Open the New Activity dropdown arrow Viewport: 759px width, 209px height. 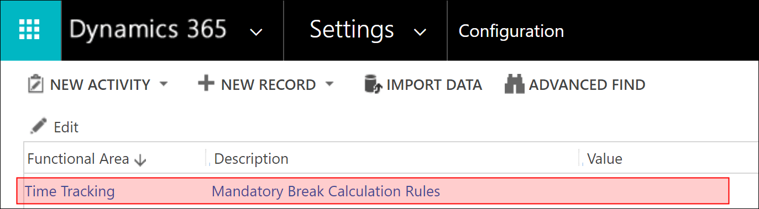click(x=163, y=84)
